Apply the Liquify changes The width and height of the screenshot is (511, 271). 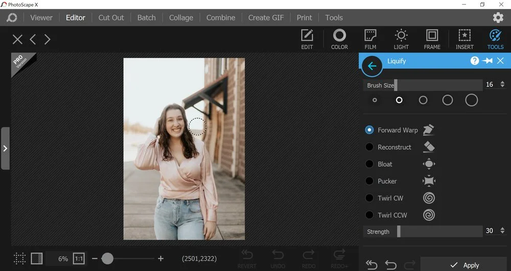pyautogui.click(x=464, y=265)
